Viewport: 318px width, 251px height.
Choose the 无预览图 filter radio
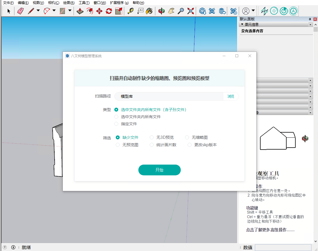118,145
